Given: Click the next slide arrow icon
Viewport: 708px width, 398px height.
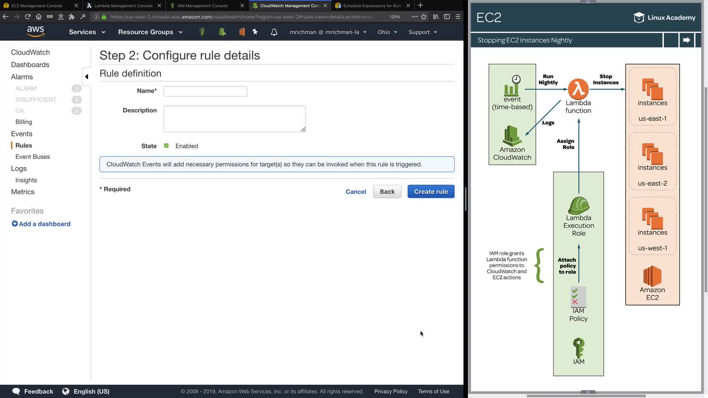Looking at the screenshot, I should (686, 40).
